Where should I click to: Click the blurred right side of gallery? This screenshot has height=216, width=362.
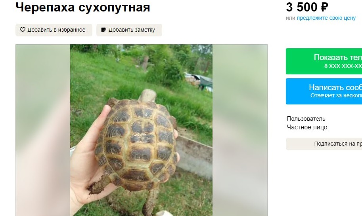(240, 130)
